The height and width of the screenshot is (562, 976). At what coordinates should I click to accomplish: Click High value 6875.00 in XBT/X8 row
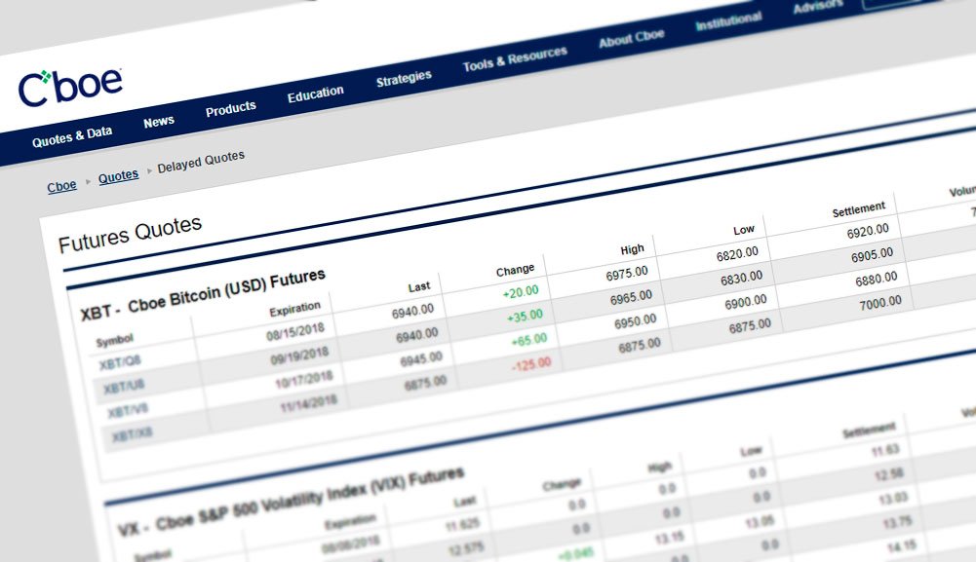640,345
